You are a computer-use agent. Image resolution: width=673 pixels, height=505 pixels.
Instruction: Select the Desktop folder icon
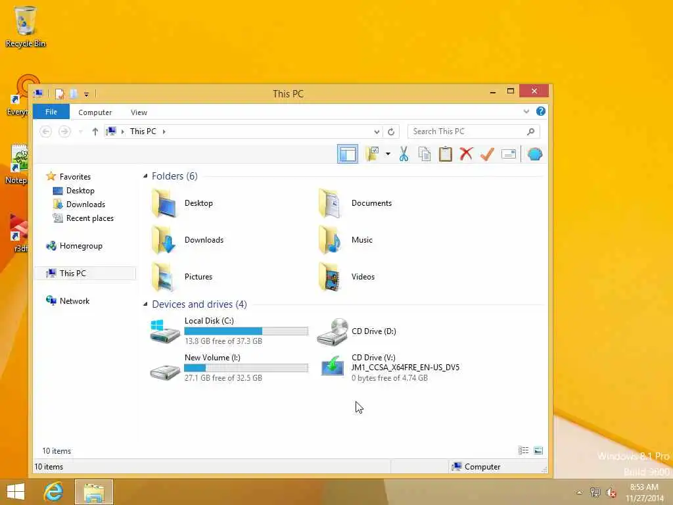coord(163,203)
